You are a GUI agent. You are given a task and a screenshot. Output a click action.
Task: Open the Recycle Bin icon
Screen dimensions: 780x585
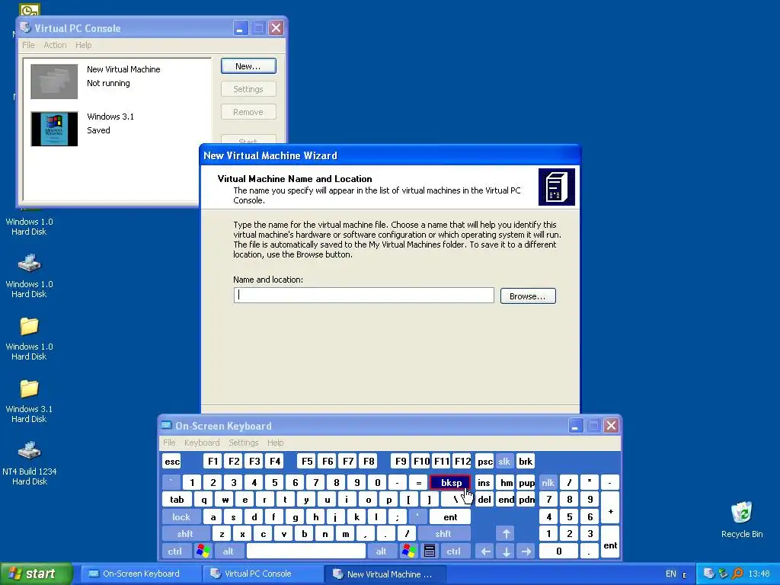(x=742, y=519)
